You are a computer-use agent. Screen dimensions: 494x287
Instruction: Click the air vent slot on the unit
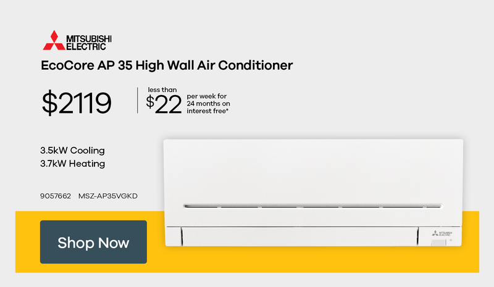(x=313, y=206)
